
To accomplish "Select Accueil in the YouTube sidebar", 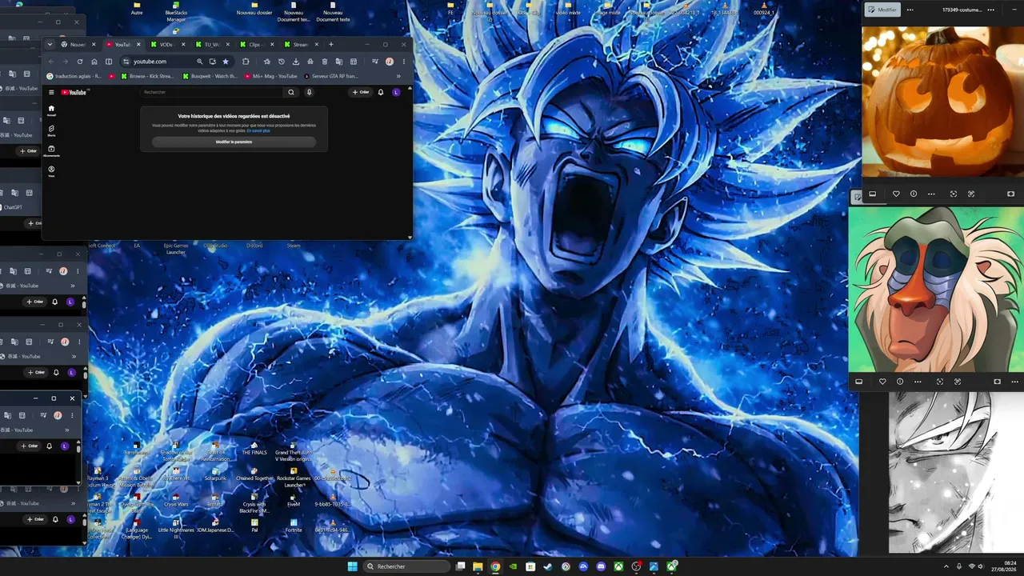I will tap(51, 110).
